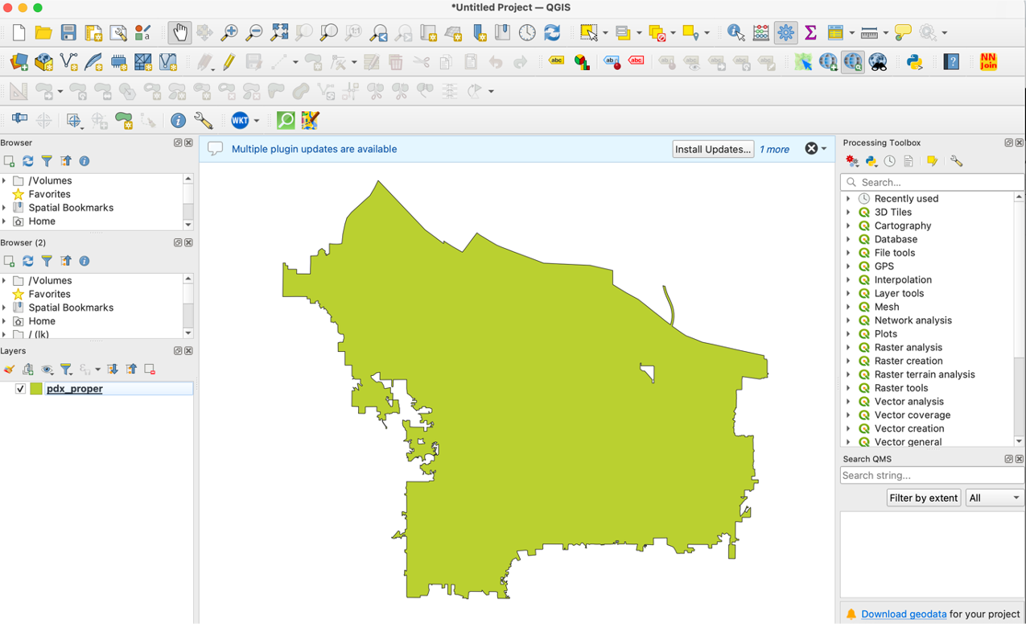Open the All filter dropdown in QMS

coord(995,498)
